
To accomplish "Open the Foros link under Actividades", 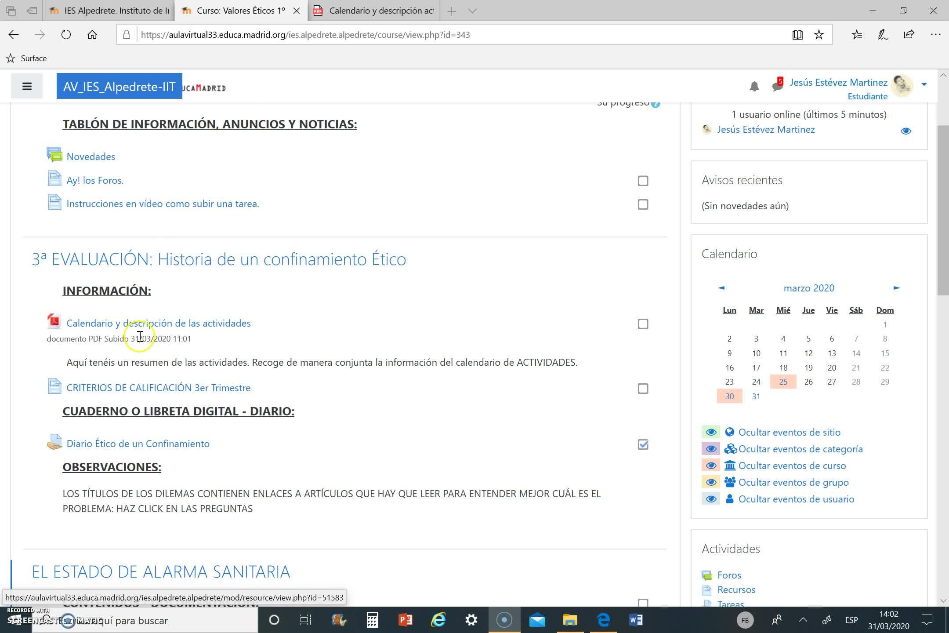I will (x=729, y=575).
